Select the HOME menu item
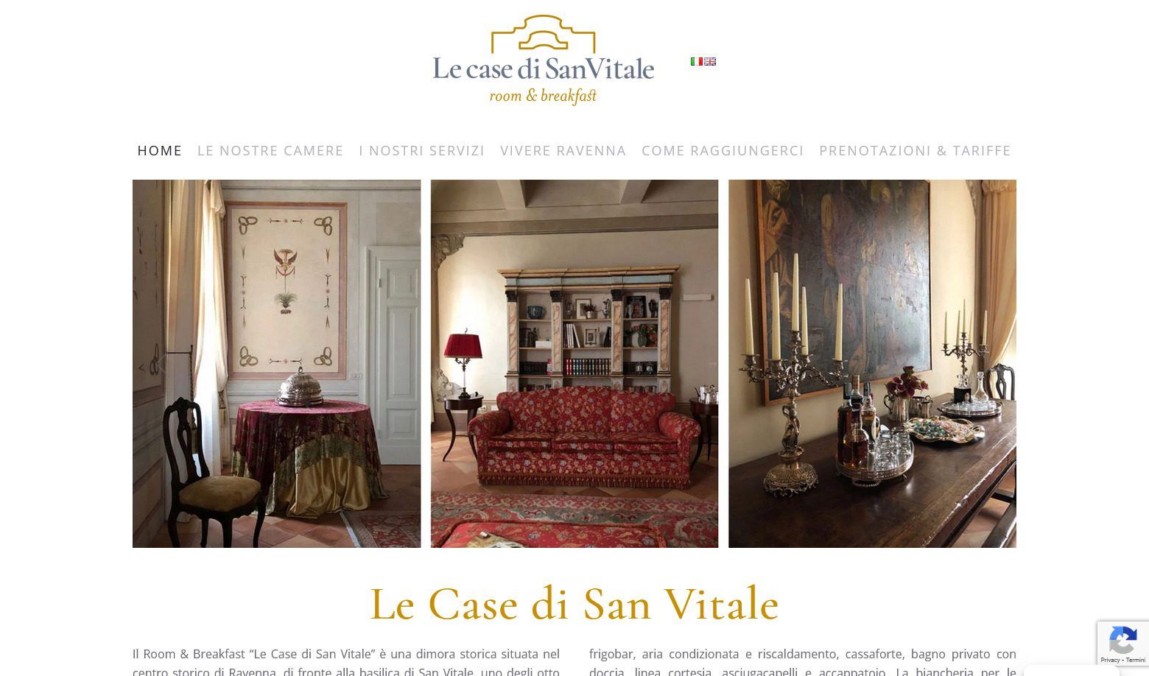 (160, 150)
